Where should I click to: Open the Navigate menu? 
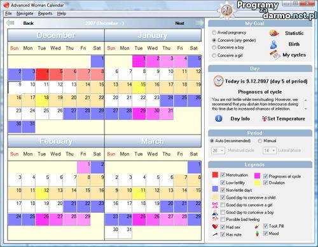tap(25, 13)
